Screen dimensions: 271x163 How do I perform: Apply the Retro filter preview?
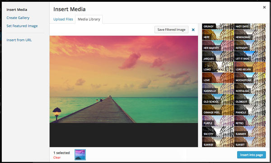coord(250,121)
